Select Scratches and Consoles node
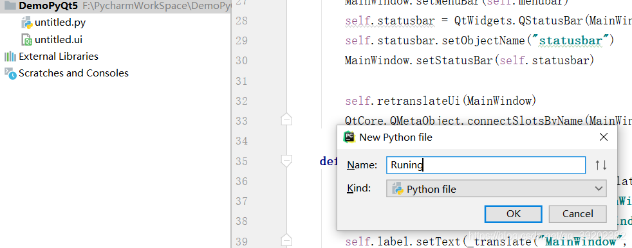Screen dimensions: 632x248 click(73, 73)
